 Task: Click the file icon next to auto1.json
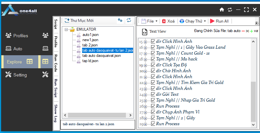click(79, 35)
